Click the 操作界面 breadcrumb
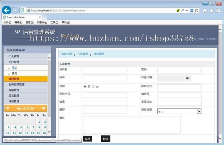Viewport: 224px width, 145px height. pos(99,54)
